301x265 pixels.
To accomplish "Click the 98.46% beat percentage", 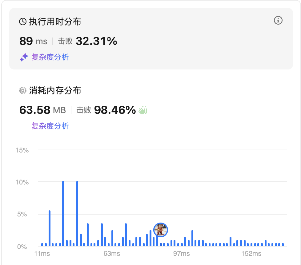I will [x=115, y=110].
